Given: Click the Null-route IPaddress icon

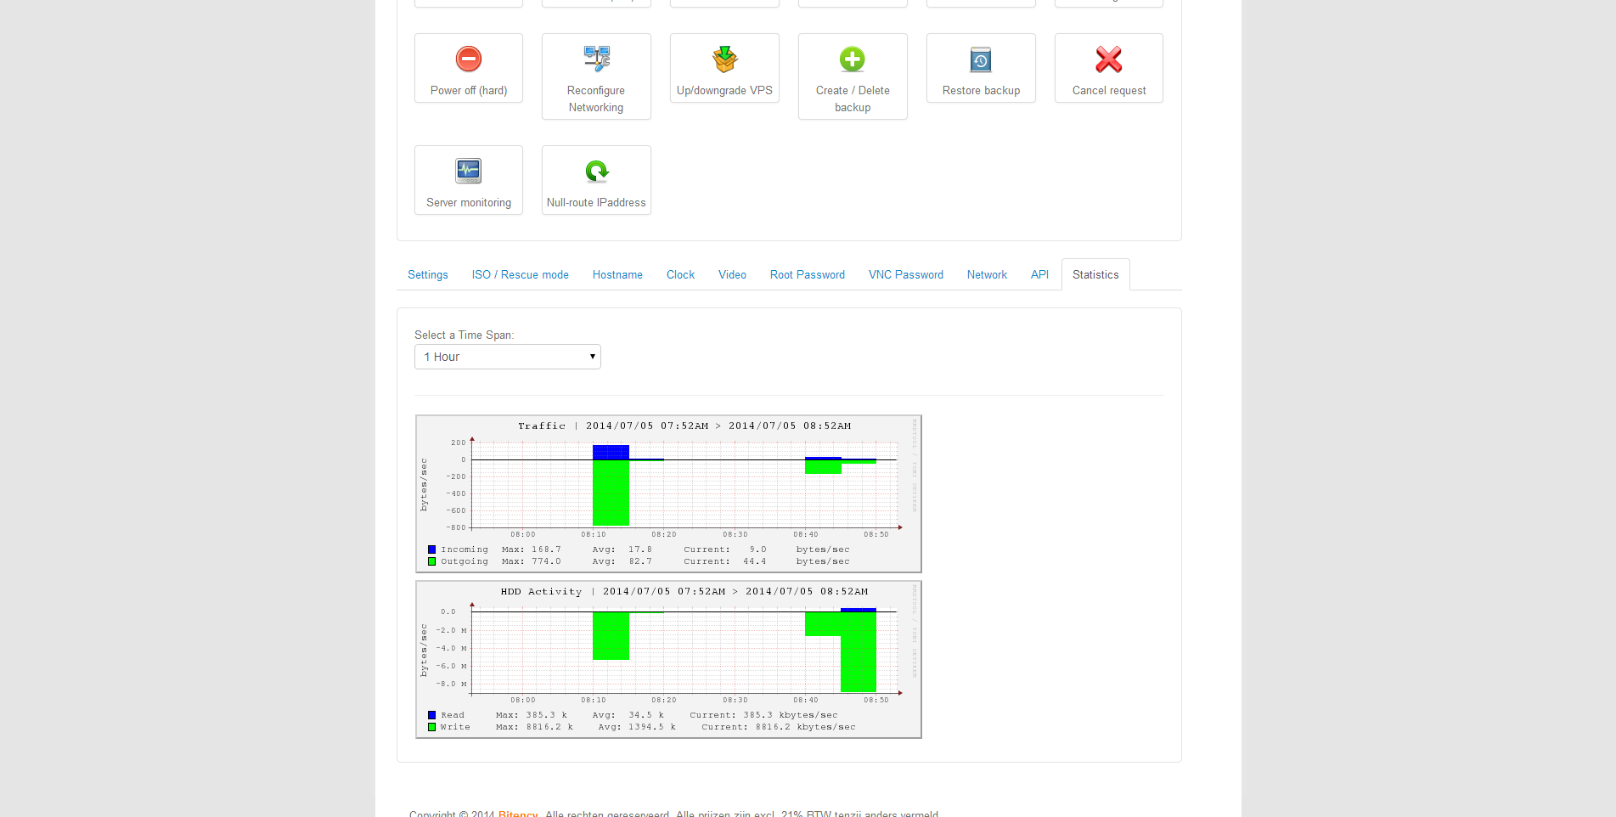Looking at the screenshot, I should [596, 172].
